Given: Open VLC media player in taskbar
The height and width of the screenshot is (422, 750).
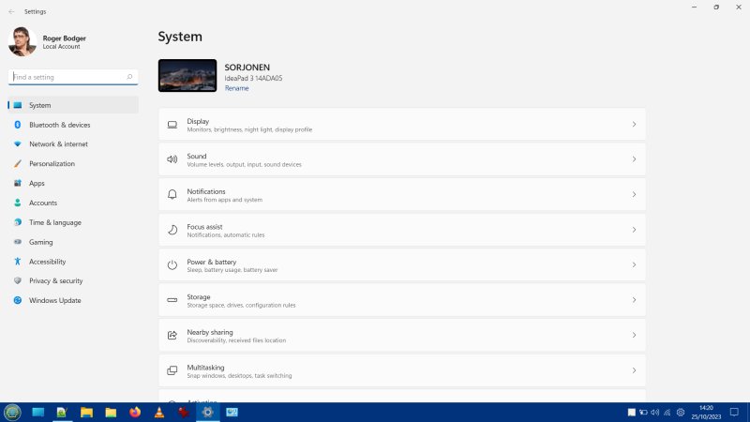Looking at the screenshot, I should [x=158, y=412].
